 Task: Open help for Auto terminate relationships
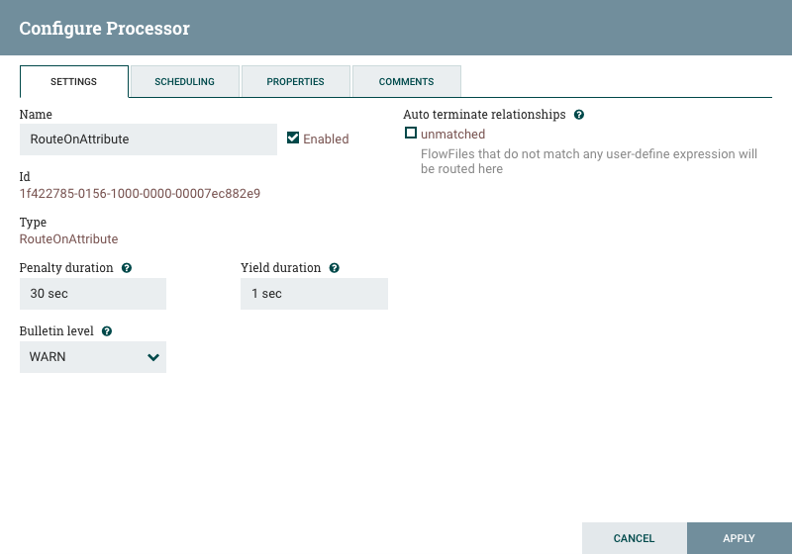click(x=579, y=115)
